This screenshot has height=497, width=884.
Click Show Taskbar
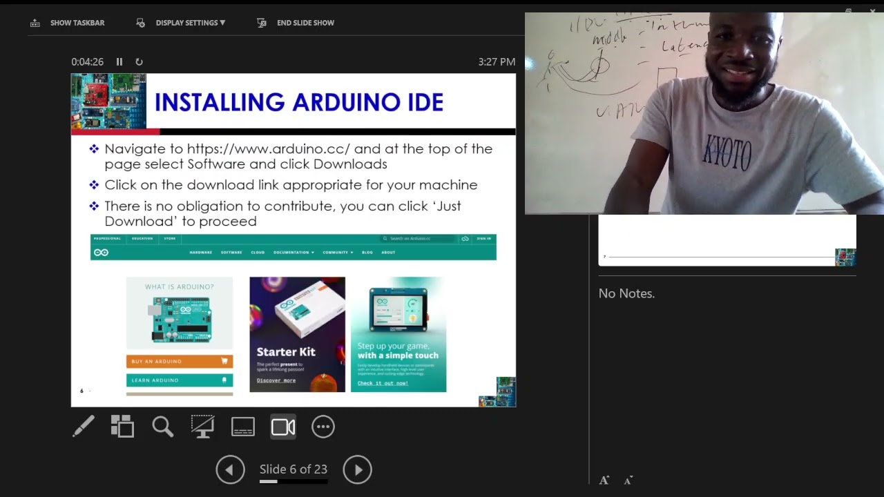(68, 23)
